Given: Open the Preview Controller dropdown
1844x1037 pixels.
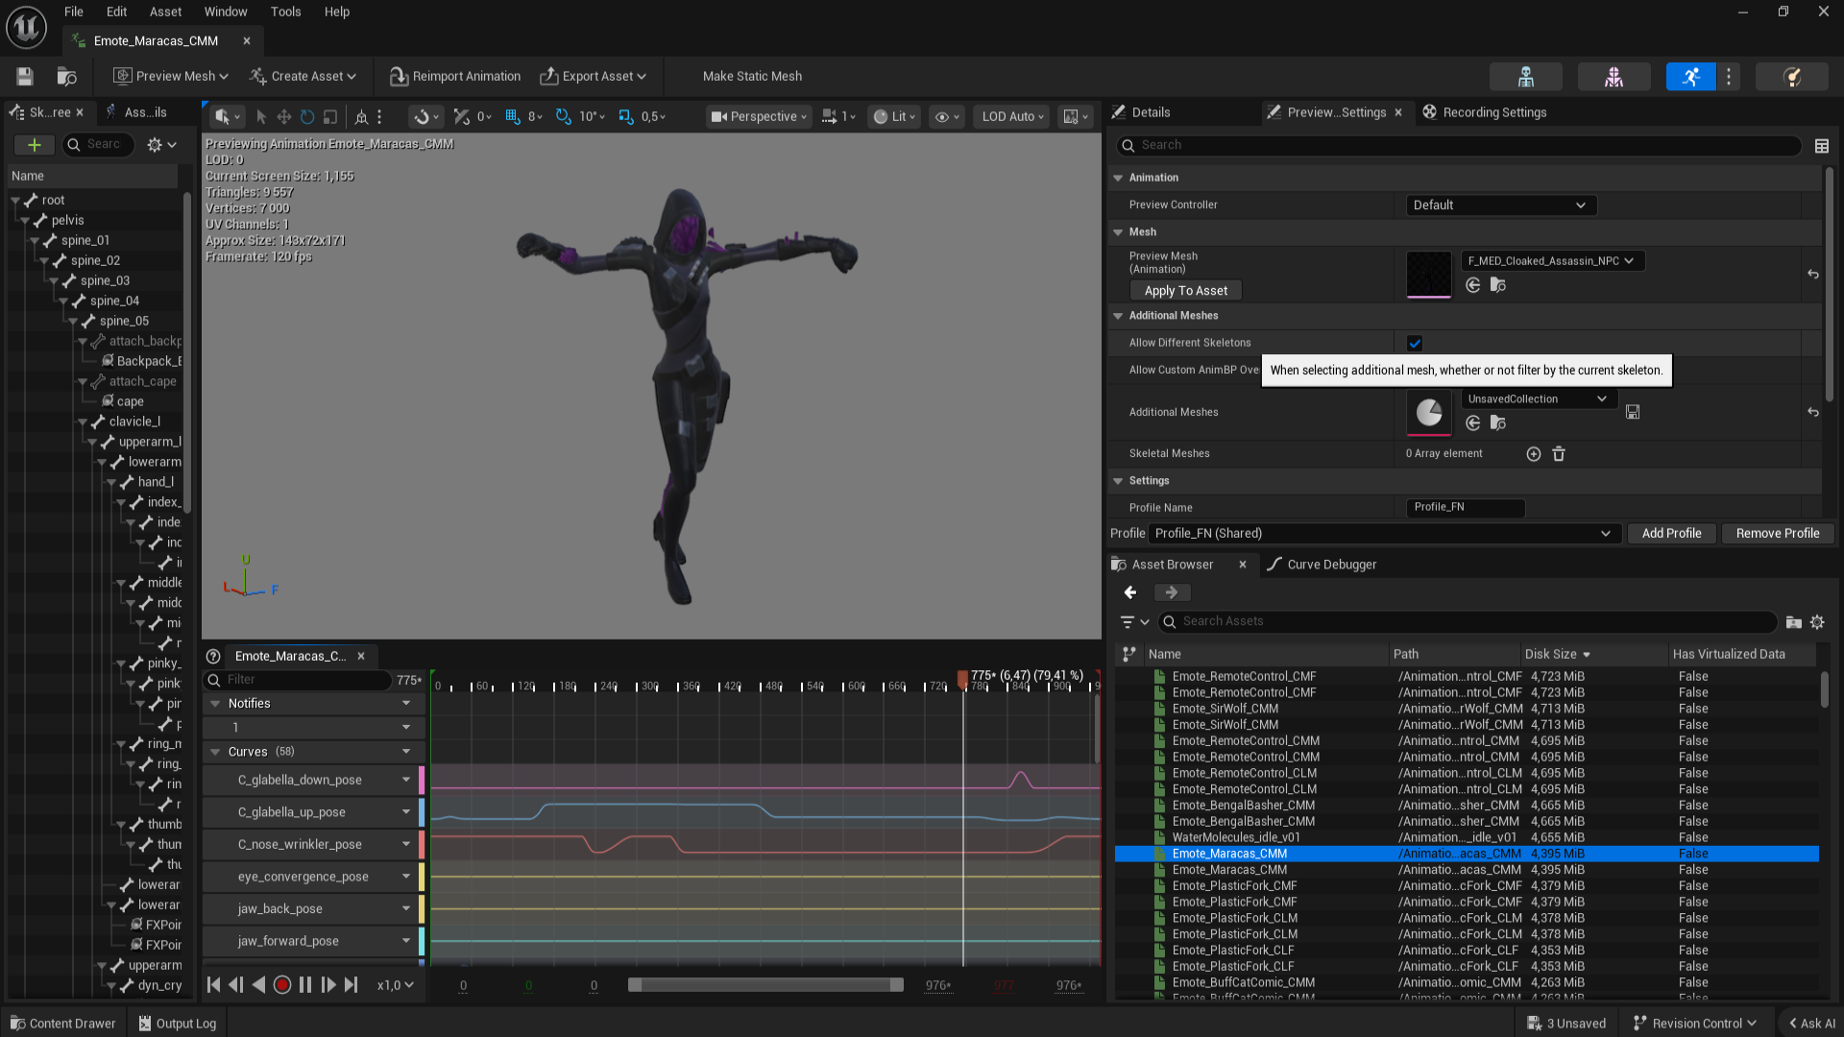Looking at the screenshot, I should 1500,205.
